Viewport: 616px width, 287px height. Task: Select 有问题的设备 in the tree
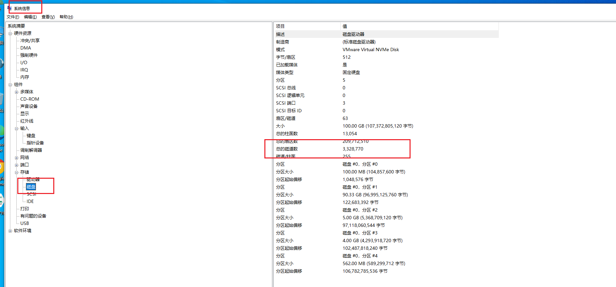pos(33,216)
